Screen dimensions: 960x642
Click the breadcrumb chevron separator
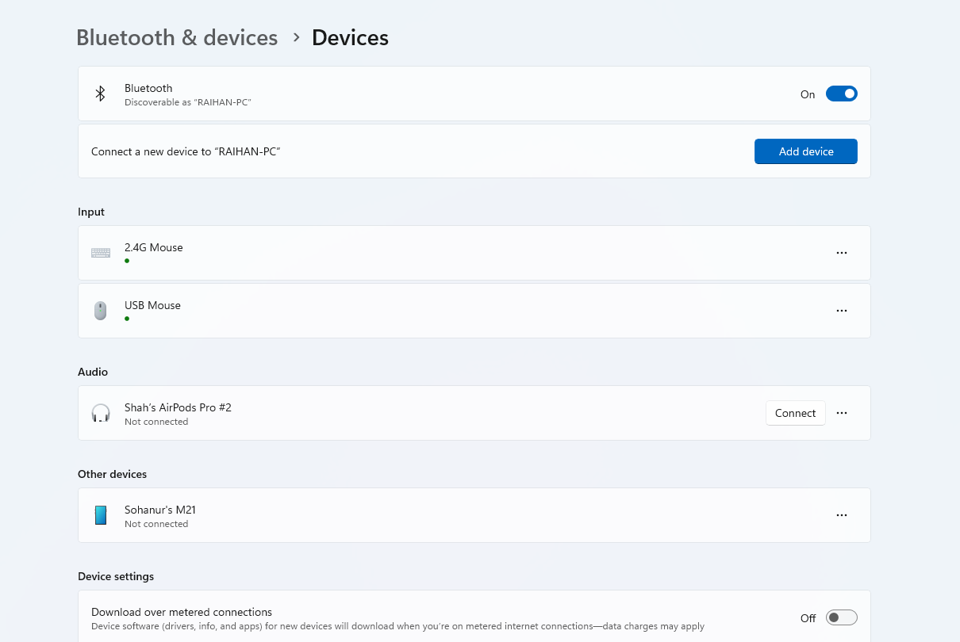pos(296,37)
